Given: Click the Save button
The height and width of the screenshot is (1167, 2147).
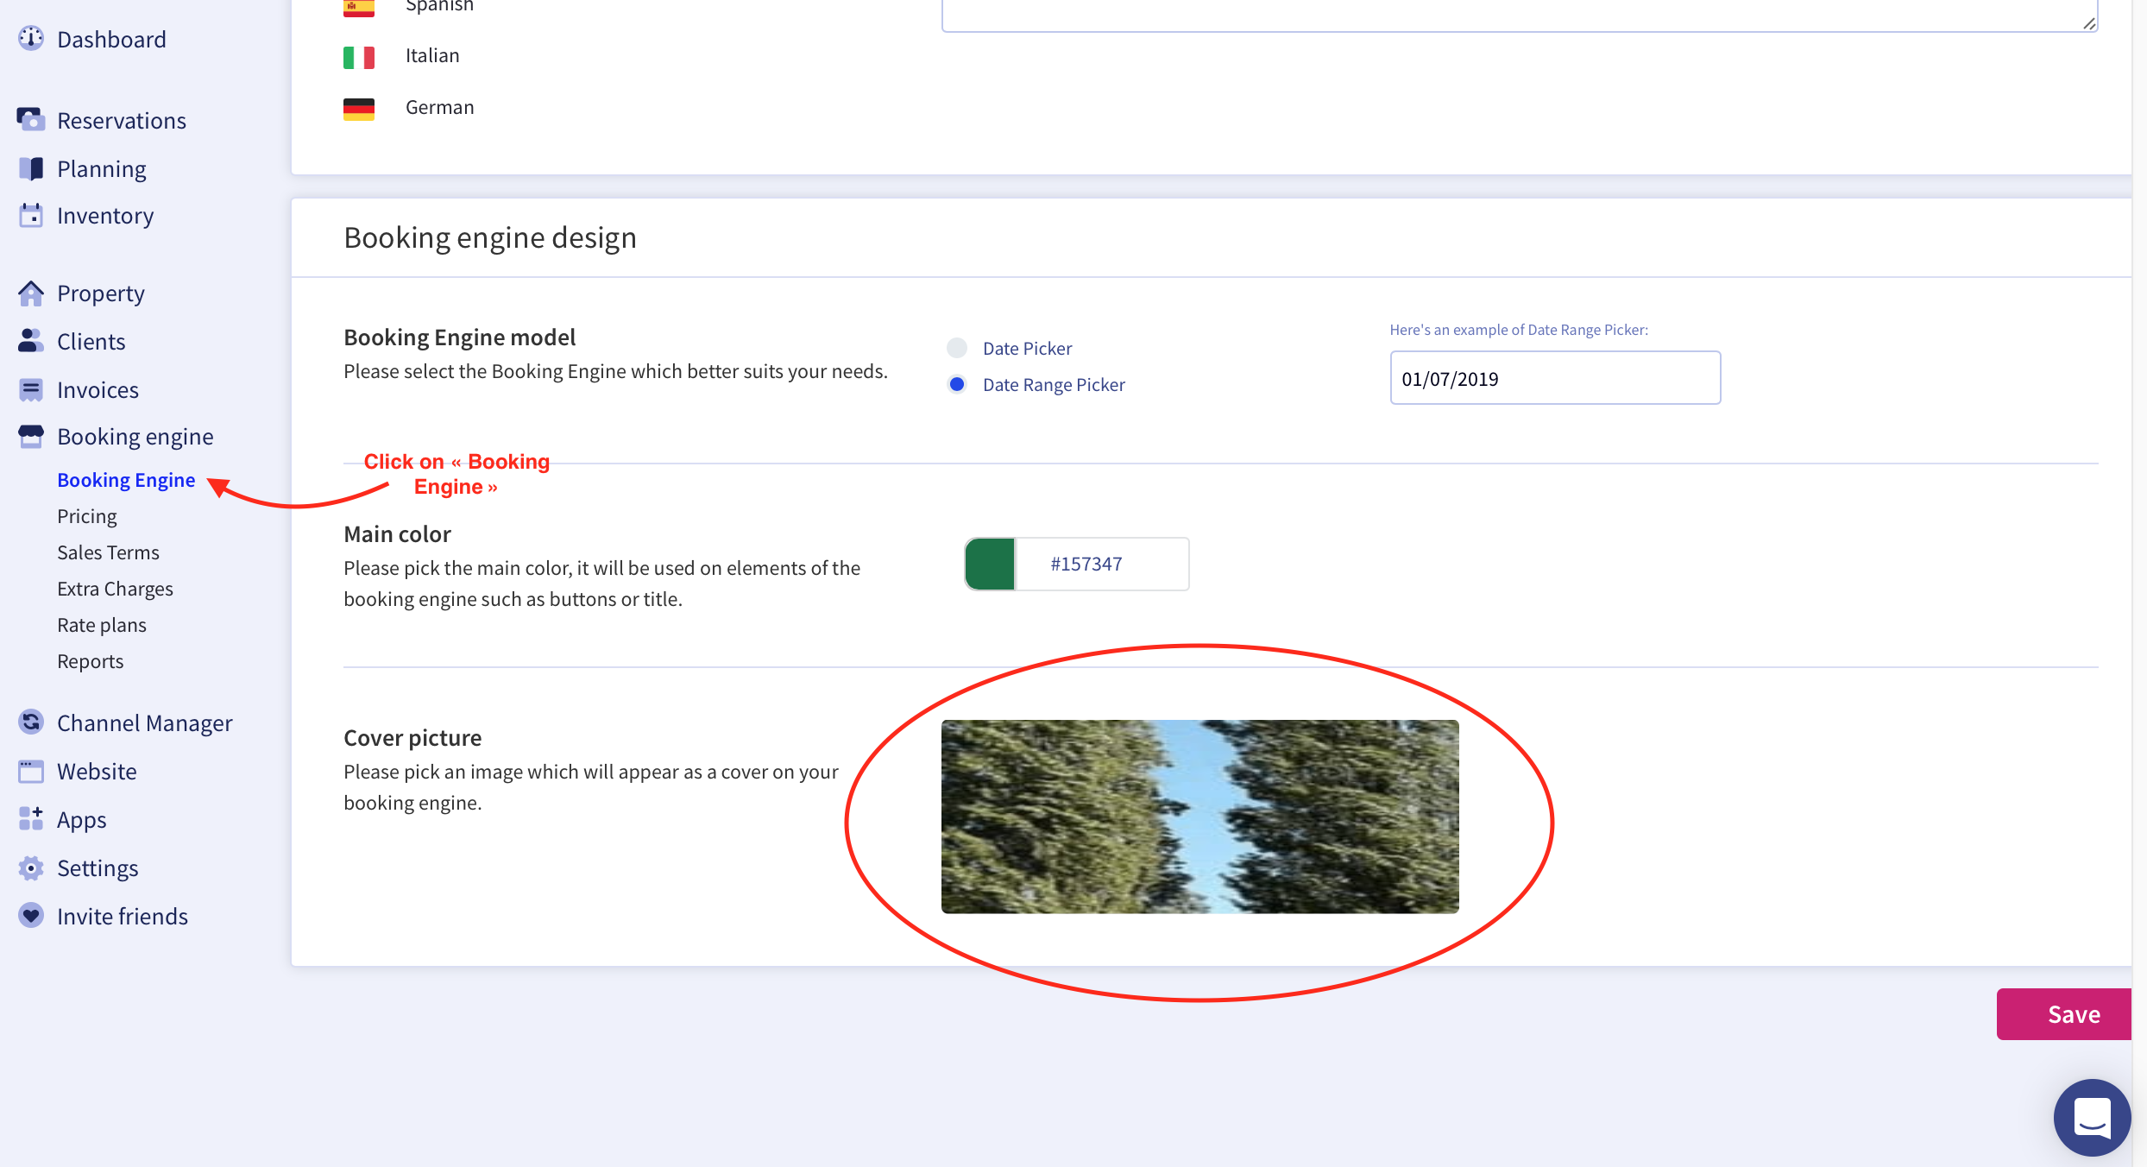Looking at the screenshot, I should (2064, 1014).
